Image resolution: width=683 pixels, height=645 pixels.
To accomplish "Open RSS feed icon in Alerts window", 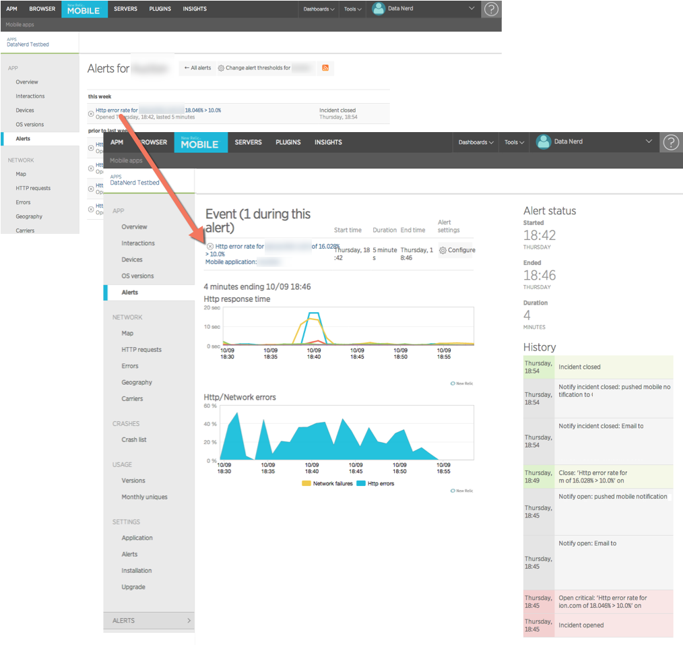I will coord(325,67).
